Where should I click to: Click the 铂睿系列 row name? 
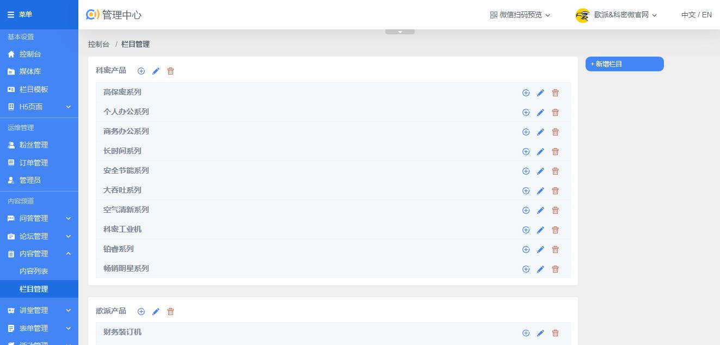tap(119, 249)
